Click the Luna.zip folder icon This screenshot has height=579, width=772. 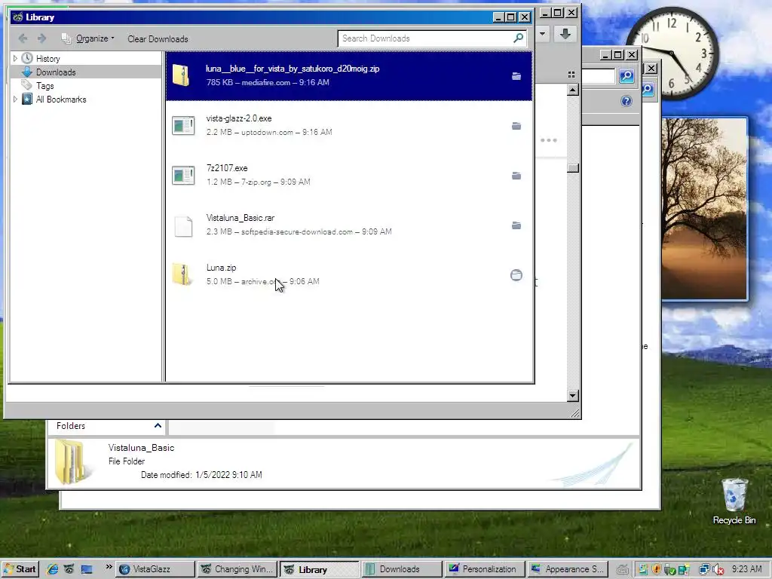(x=182, y=274)
